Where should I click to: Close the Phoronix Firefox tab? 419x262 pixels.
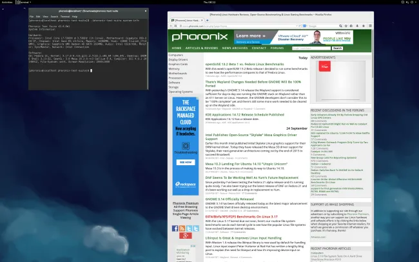(x=202, y=21)
